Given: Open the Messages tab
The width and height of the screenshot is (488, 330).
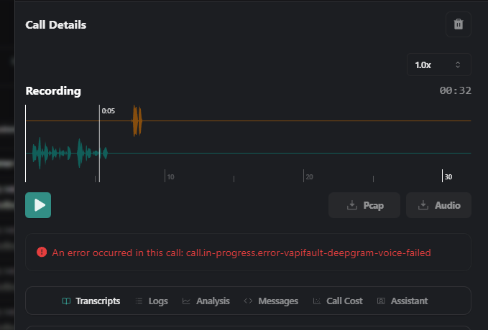Looking at the screenshot, I should (x=271, y=301).
